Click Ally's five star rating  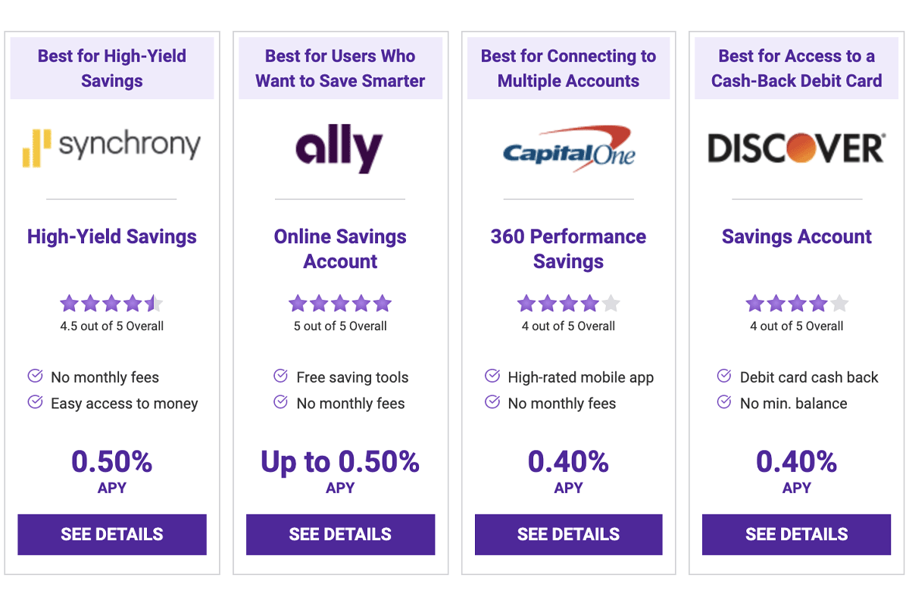[340, 304]
